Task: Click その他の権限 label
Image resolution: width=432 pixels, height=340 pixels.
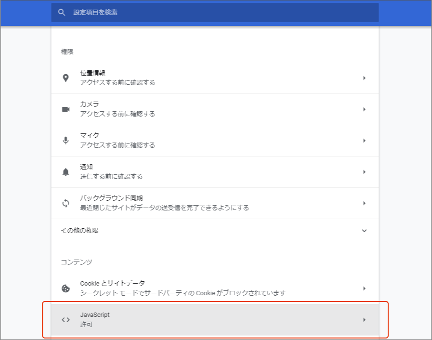Action: pyautogui.click(x=79, y=230)
